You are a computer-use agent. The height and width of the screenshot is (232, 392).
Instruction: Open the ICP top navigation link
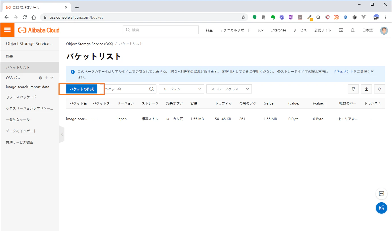click(x=261, y=30)
